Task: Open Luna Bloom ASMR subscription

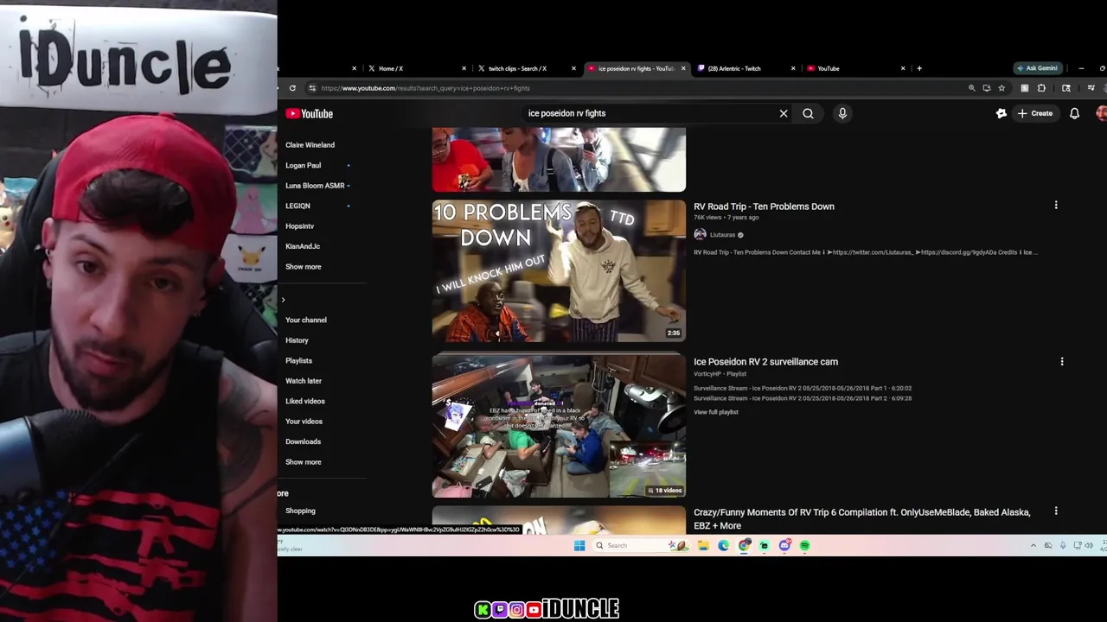Action: [x=315, y=186]
